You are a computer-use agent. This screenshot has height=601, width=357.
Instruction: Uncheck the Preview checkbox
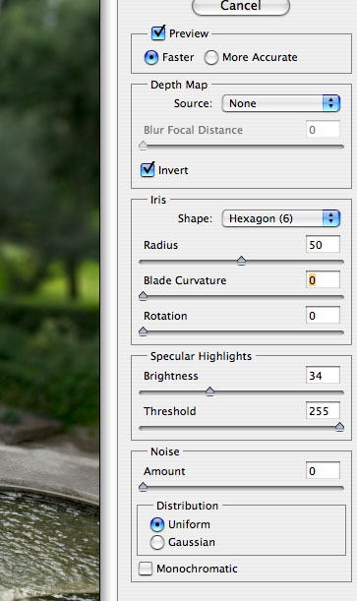(157, 33)
